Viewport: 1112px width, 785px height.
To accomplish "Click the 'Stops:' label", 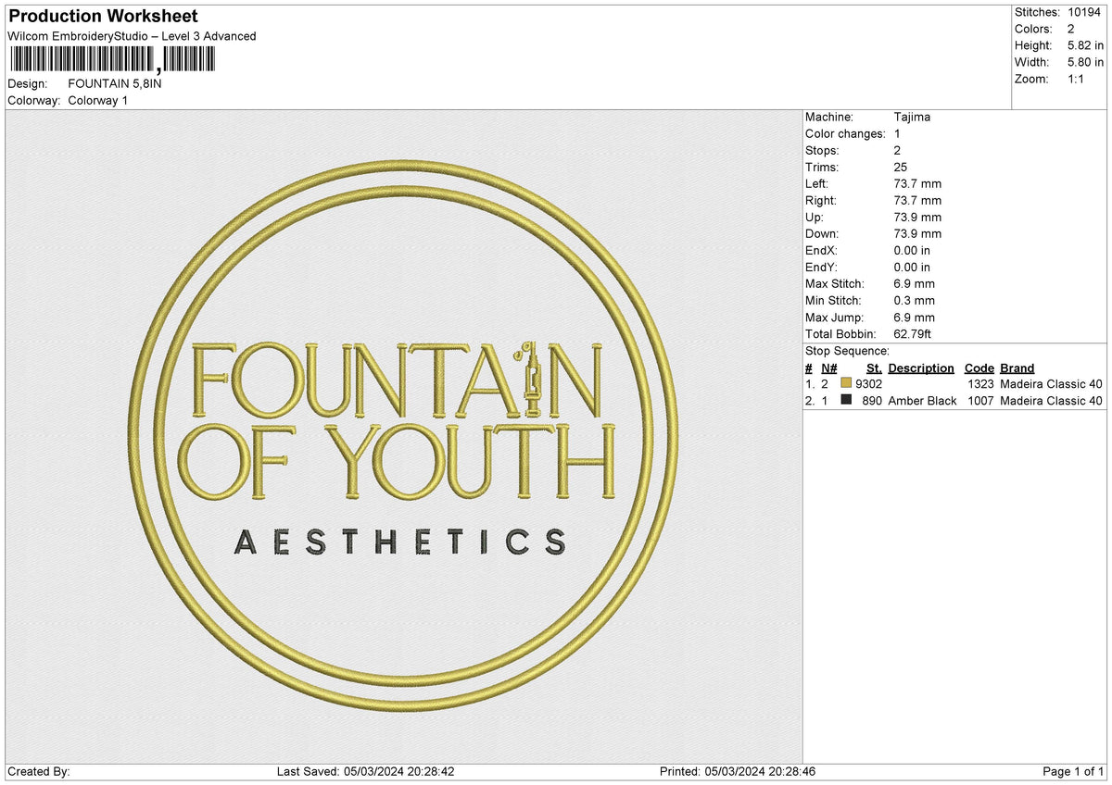I will click(822, 151).
